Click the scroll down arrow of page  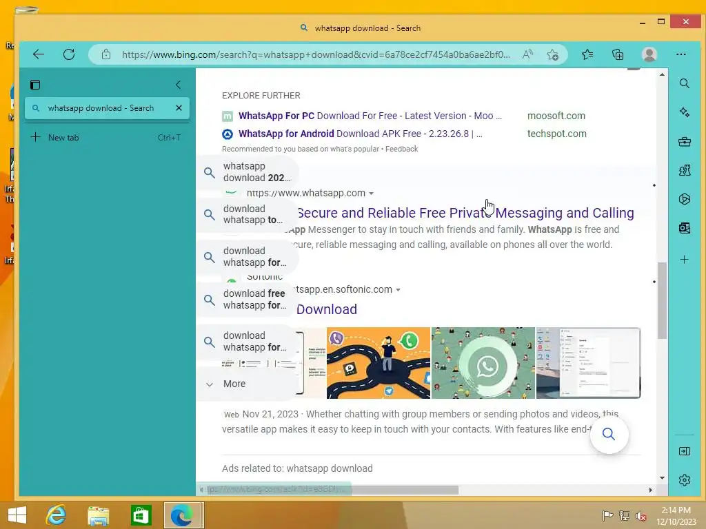662,478
